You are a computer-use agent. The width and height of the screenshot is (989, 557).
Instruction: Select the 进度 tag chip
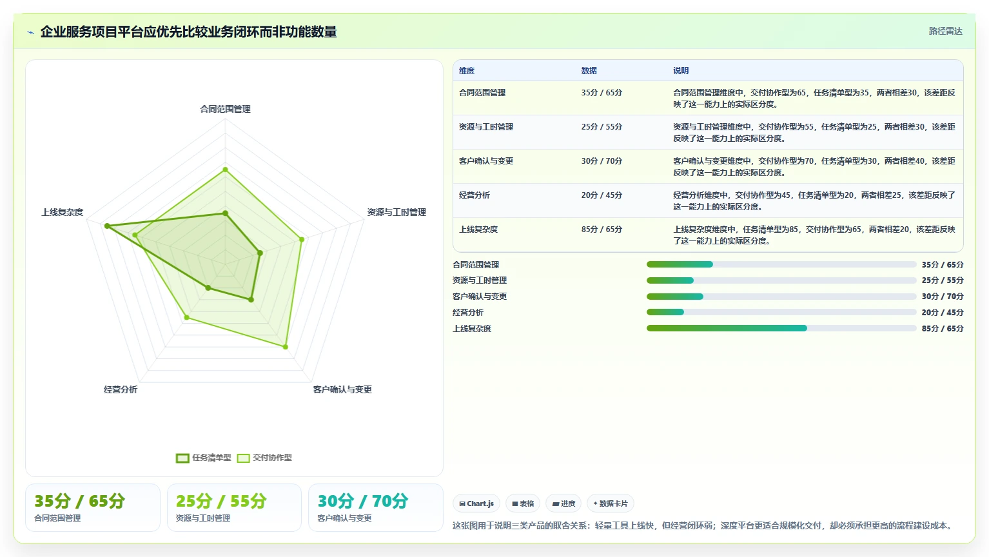[563, 503]
